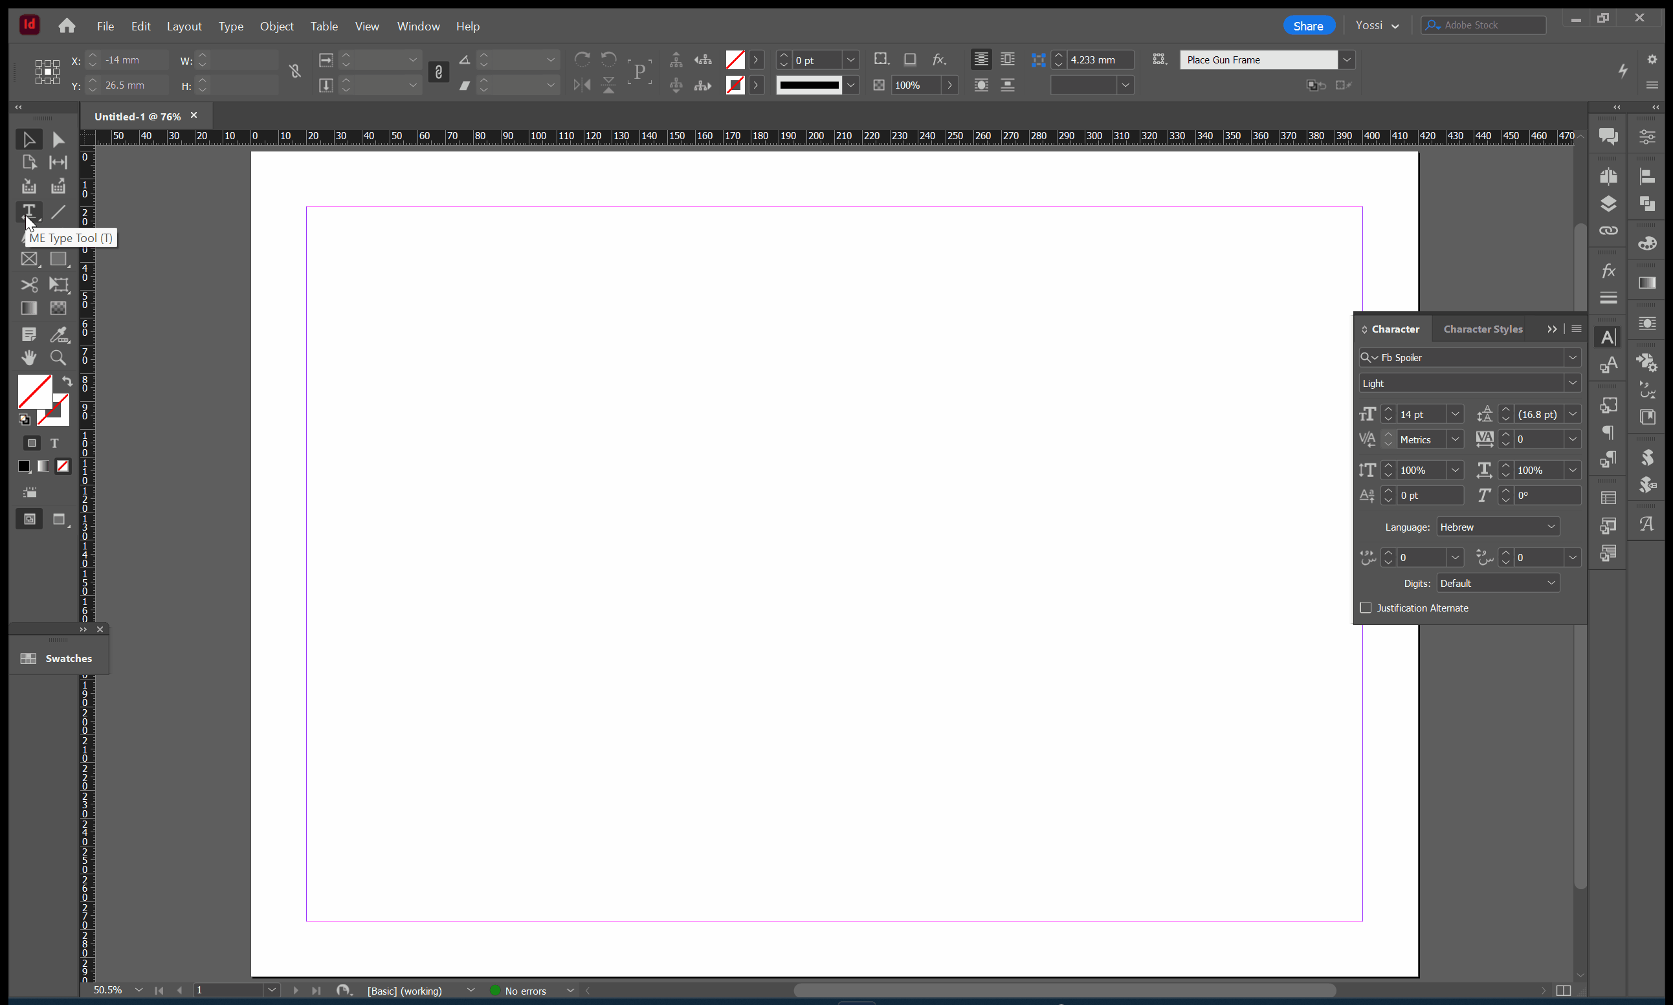Expand the font style Light dropdown
The width and height of the screenshot is (1673, 1005).
point(1572,383)
